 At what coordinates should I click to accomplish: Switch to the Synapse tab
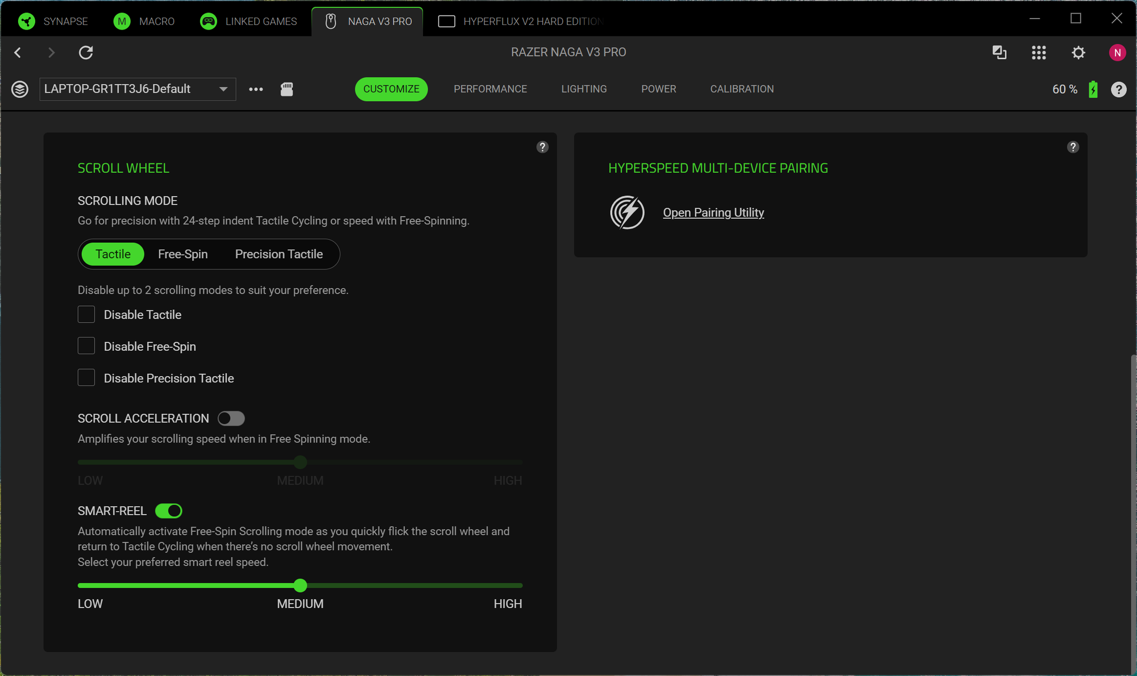pyautogui.click(x=53, y=22)
